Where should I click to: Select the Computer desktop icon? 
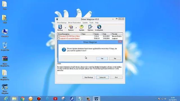tap(5, 33)
